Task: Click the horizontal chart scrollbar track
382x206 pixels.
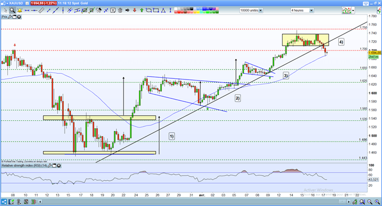Action: coord(194,202)
